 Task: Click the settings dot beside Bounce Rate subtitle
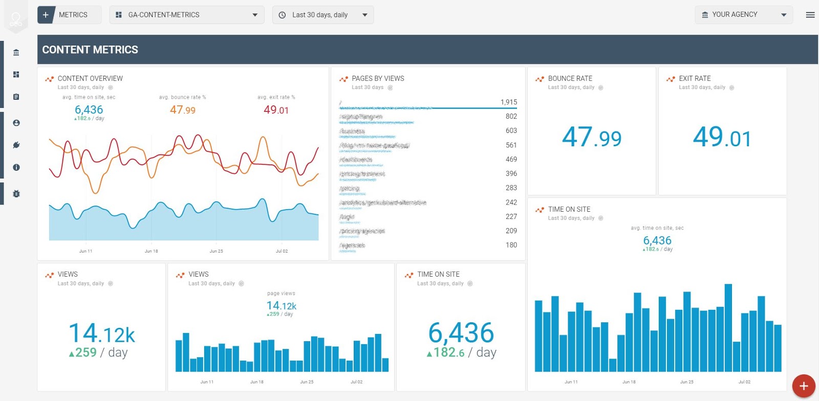(601, 87)
